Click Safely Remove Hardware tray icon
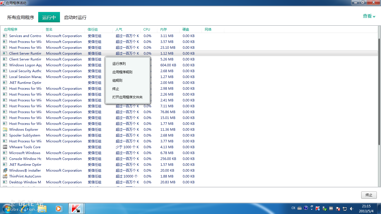Image resolution: width=381 pixels, height=214 pixels. 324,208
